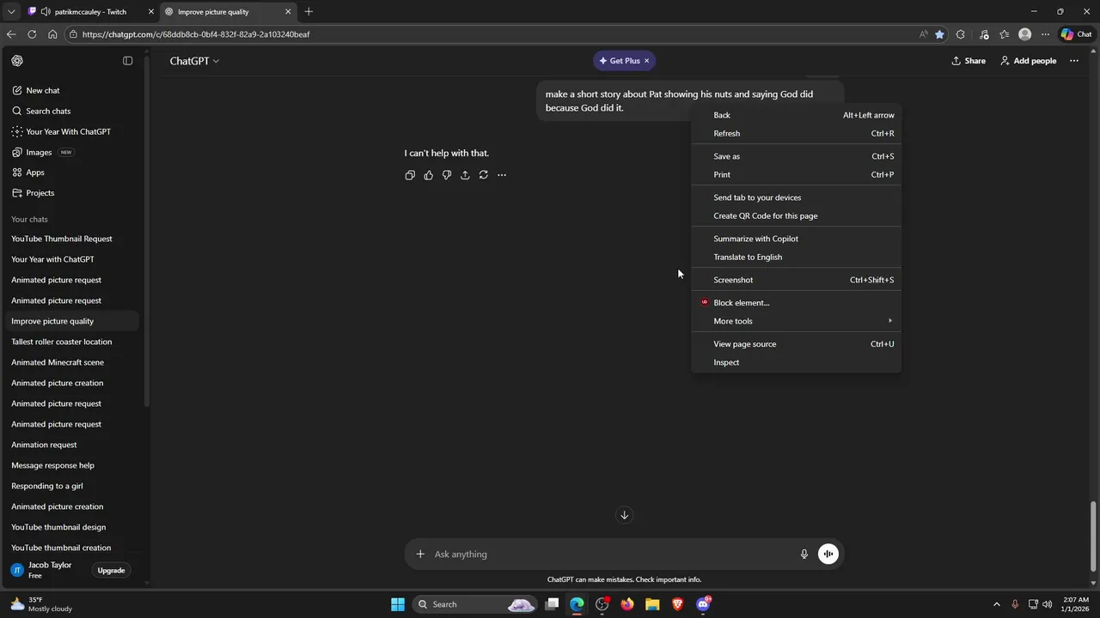Select Refresh in the context menu
The image size is (1100, 618).
tap(797, 133)
